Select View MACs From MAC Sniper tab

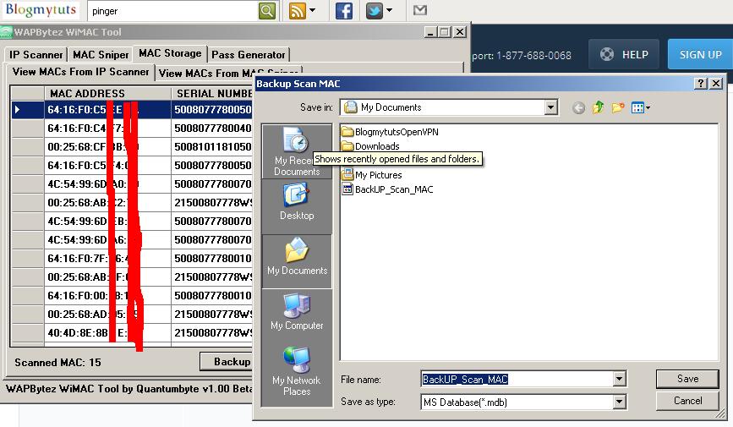click(228, 74)
